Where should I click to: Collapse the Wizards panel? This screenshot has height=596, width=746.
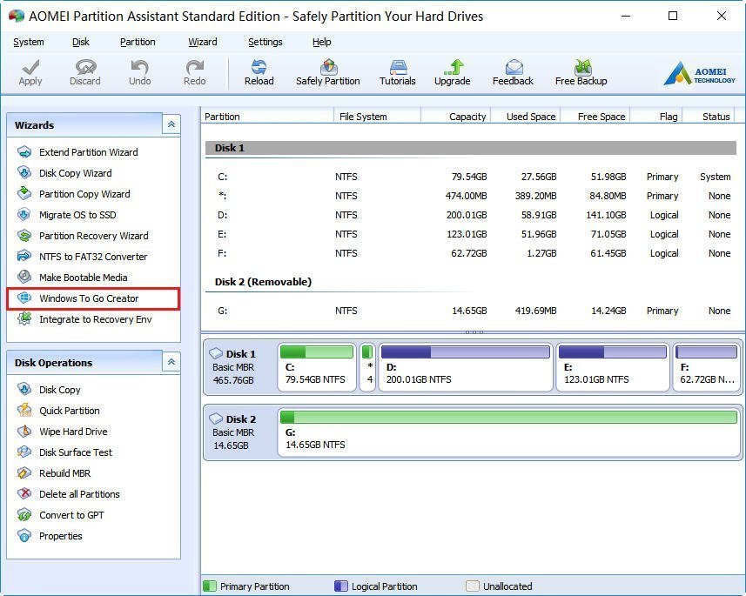click(x=171, y=124)
